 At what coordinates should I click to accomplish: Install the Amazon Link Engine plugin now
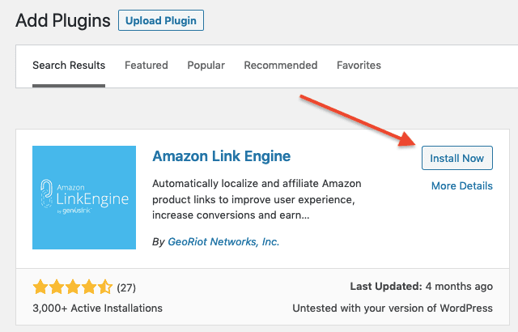point(456,158)
